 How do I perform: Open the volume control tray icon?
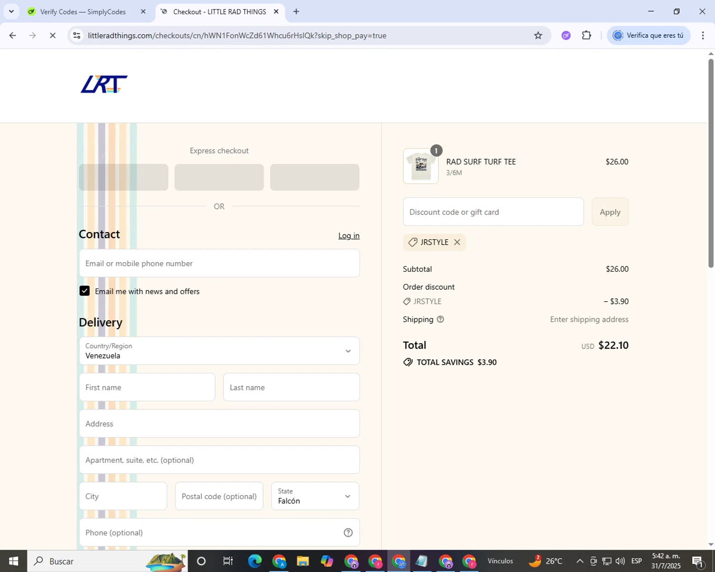click(x=620, y=561)
